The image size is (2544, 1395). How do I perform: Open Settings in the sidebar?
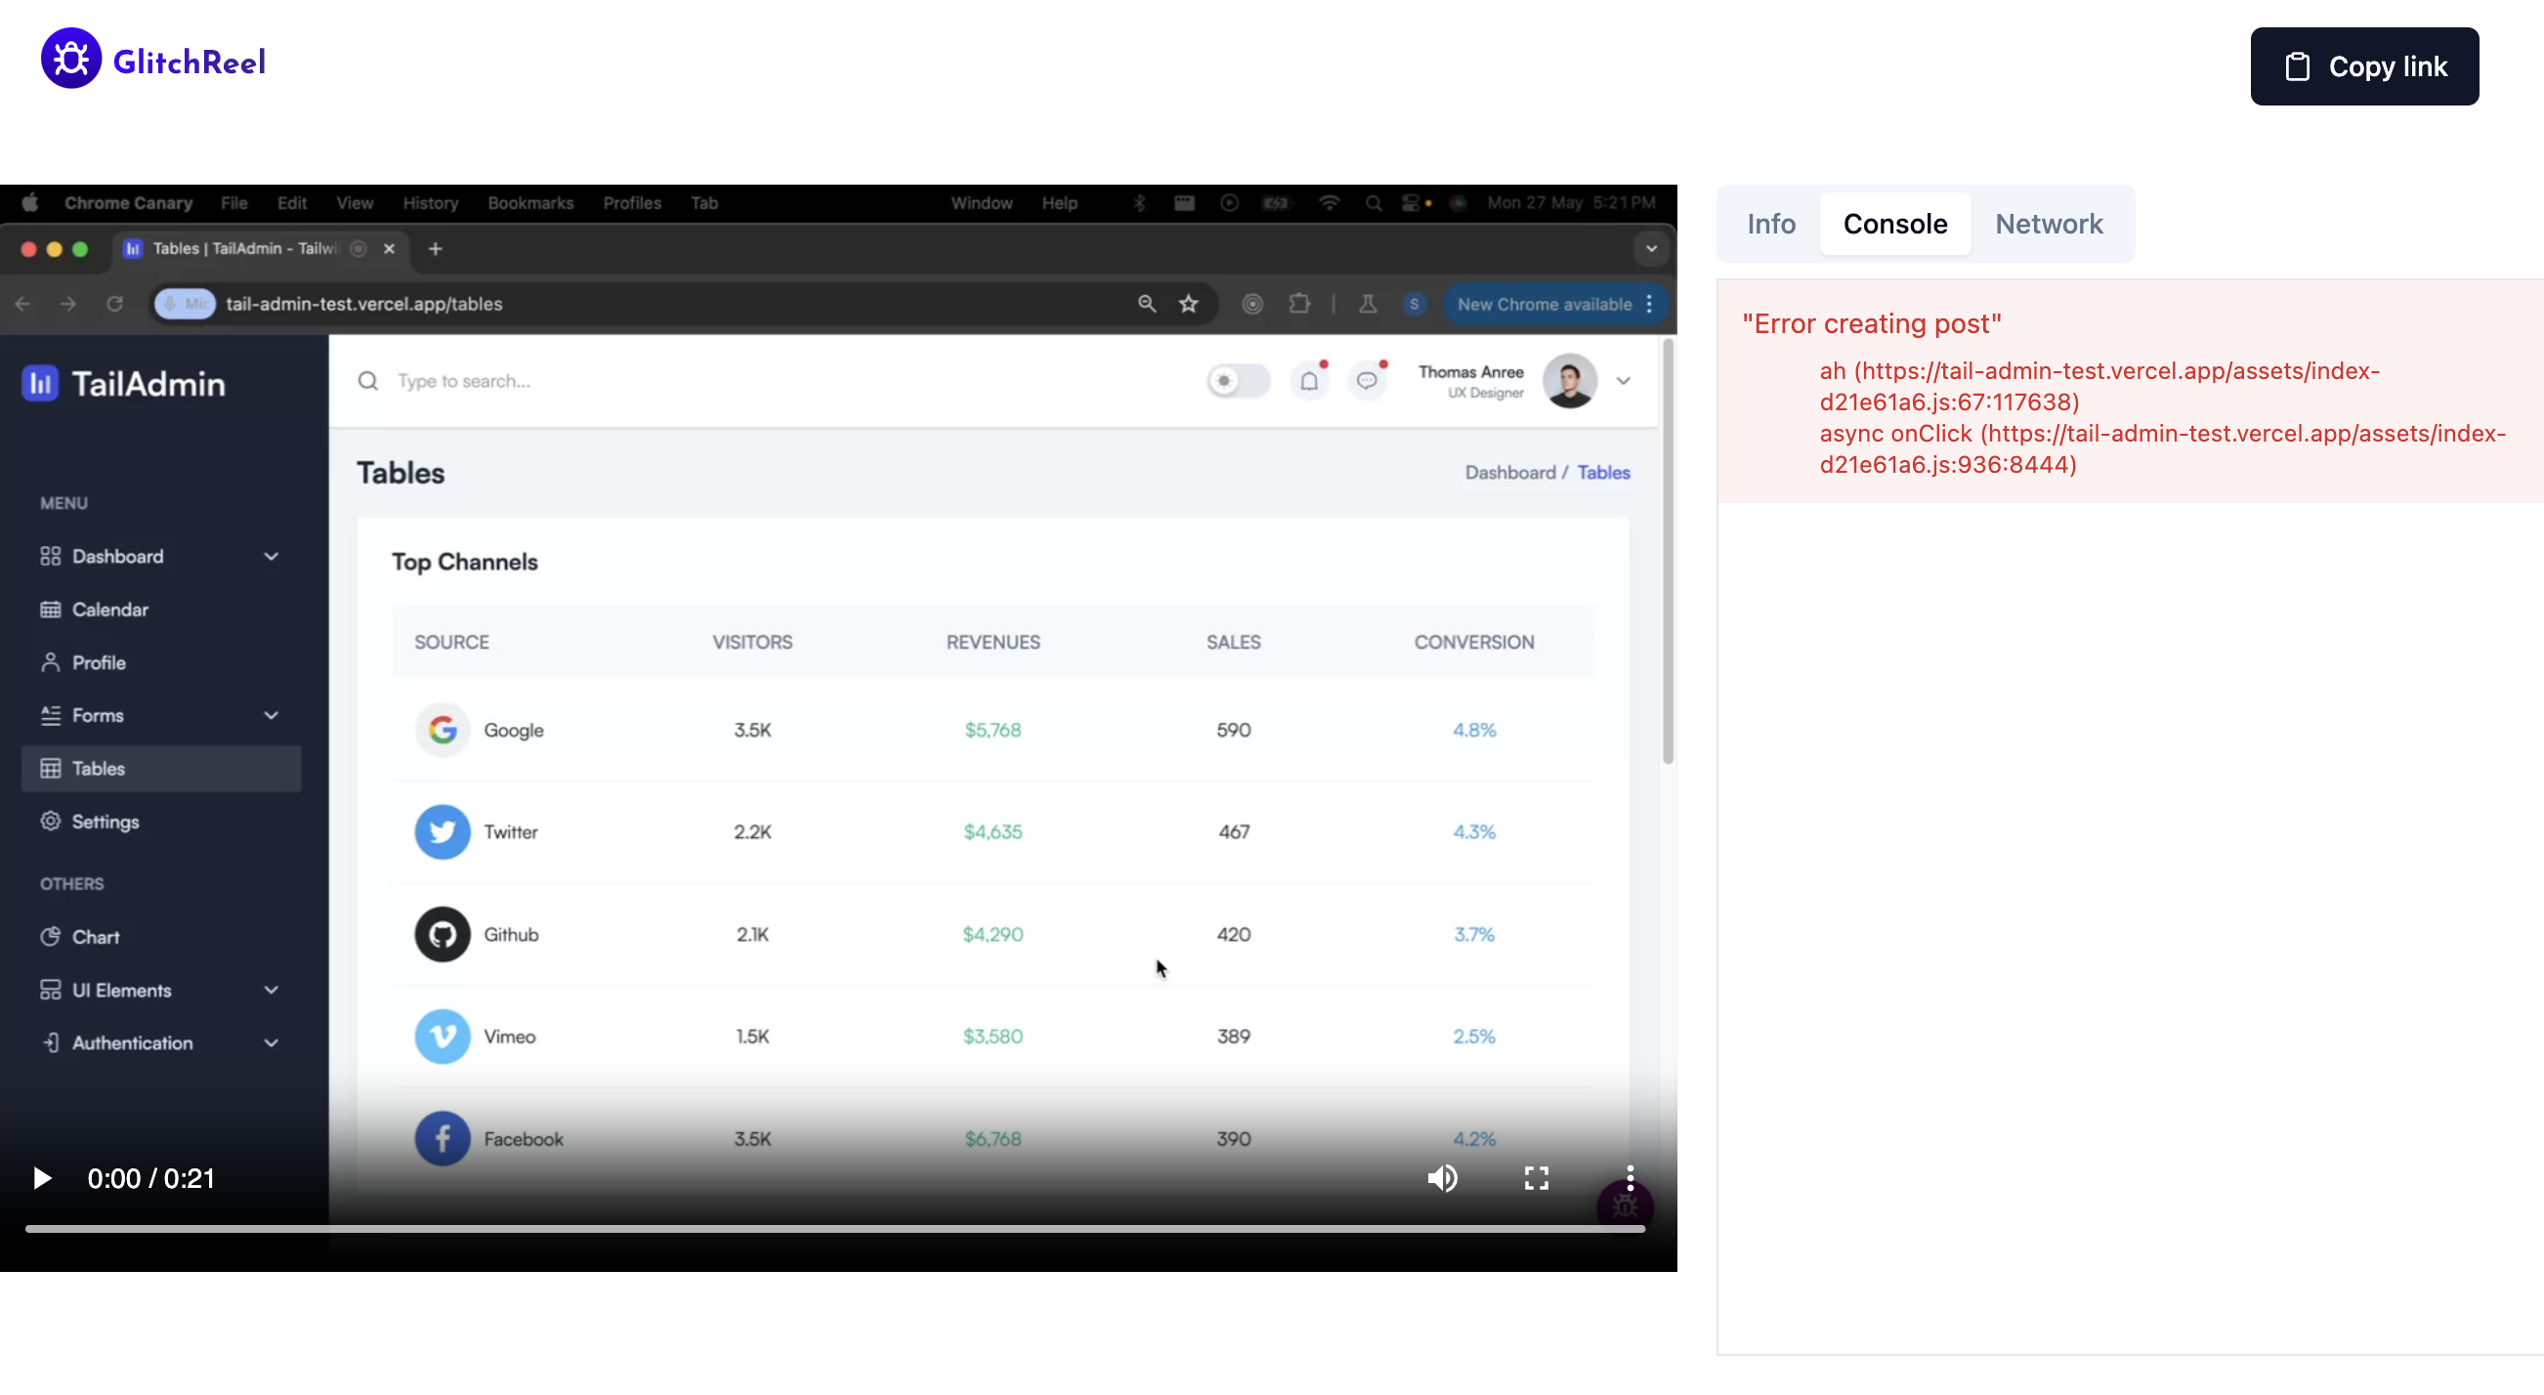[161, 822]
